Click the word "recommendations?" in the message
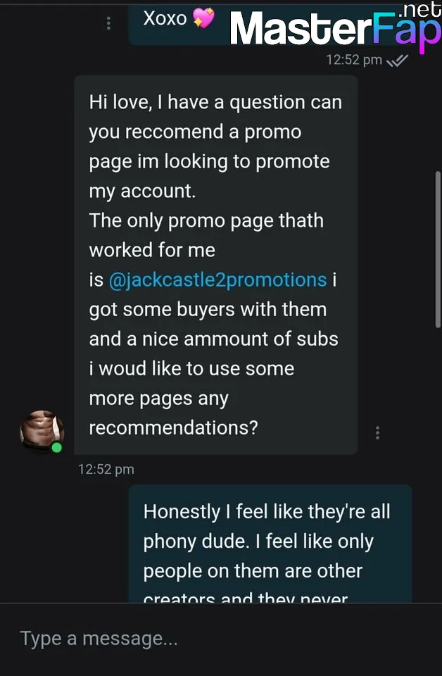Viewport: 442px width, 676px height. tap(173, 427)
